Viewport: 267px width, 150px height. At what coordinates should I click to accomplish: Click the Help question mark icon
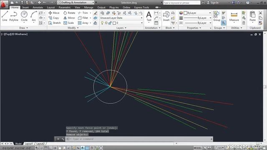pyautogui.click(x=248, y=2)
